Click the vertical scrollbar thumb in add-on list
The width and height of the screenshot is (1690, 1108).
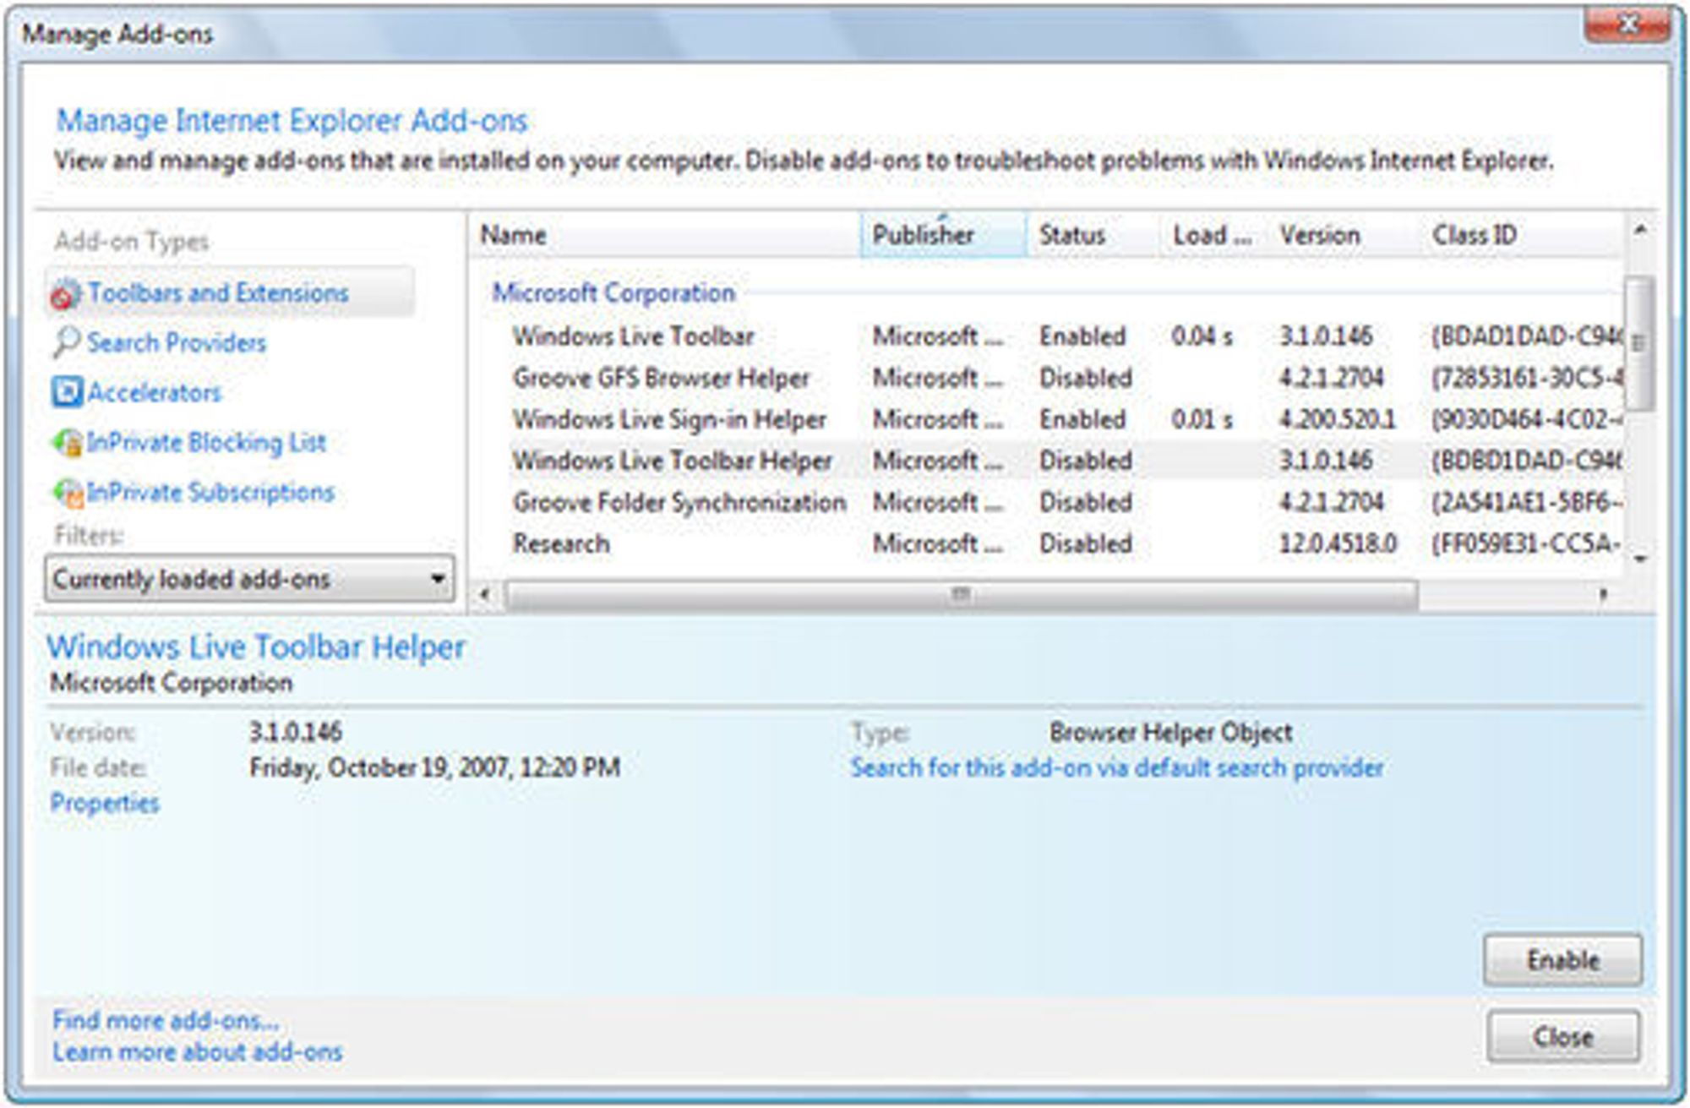[1640, 343]
